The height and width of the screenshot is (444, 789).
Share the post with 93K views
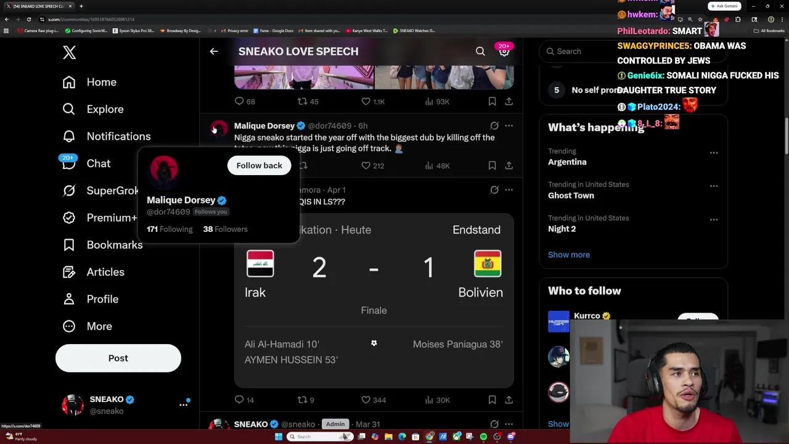[x=509, y=101]
